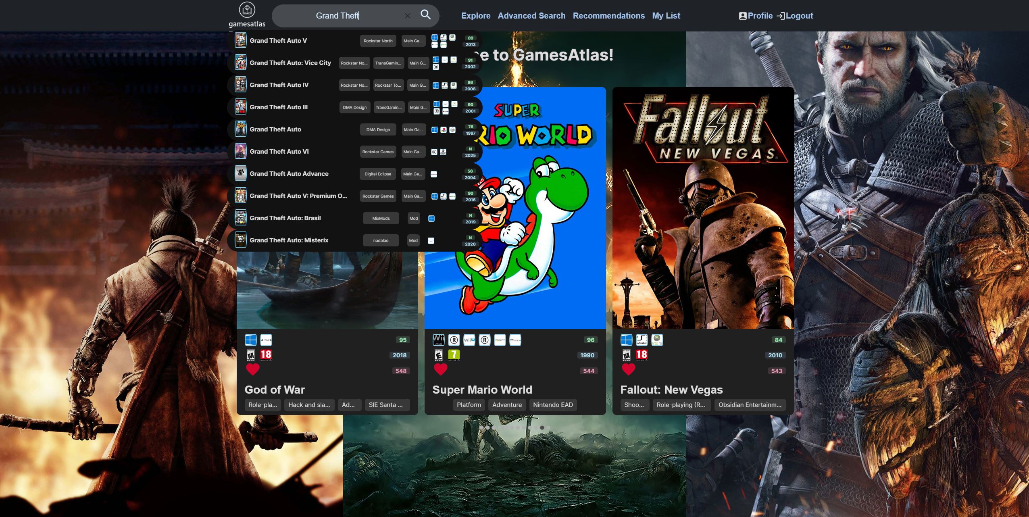Click the Wii U platform icon
Screen dimensions: 1029x517
[469, 340]
